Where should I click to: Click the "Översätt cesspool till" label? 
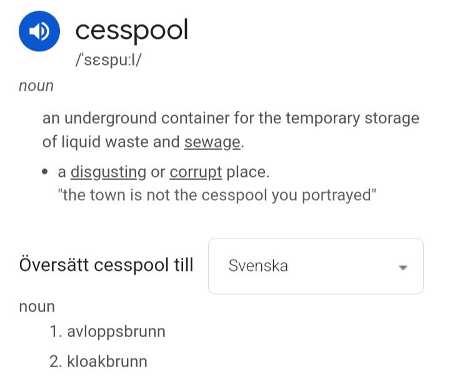(106, 265)
